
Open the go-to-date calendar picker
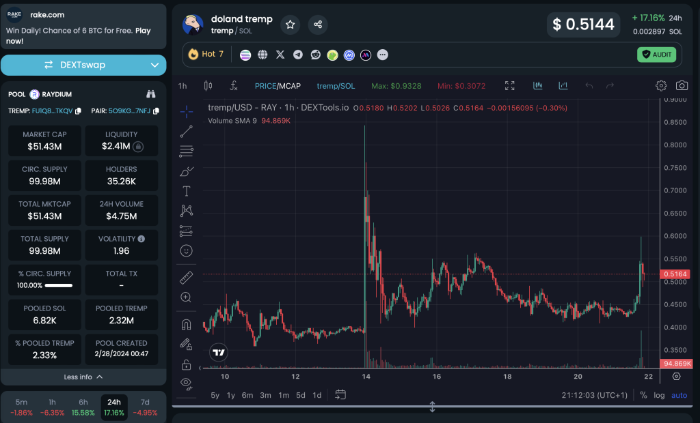(340, 395)
